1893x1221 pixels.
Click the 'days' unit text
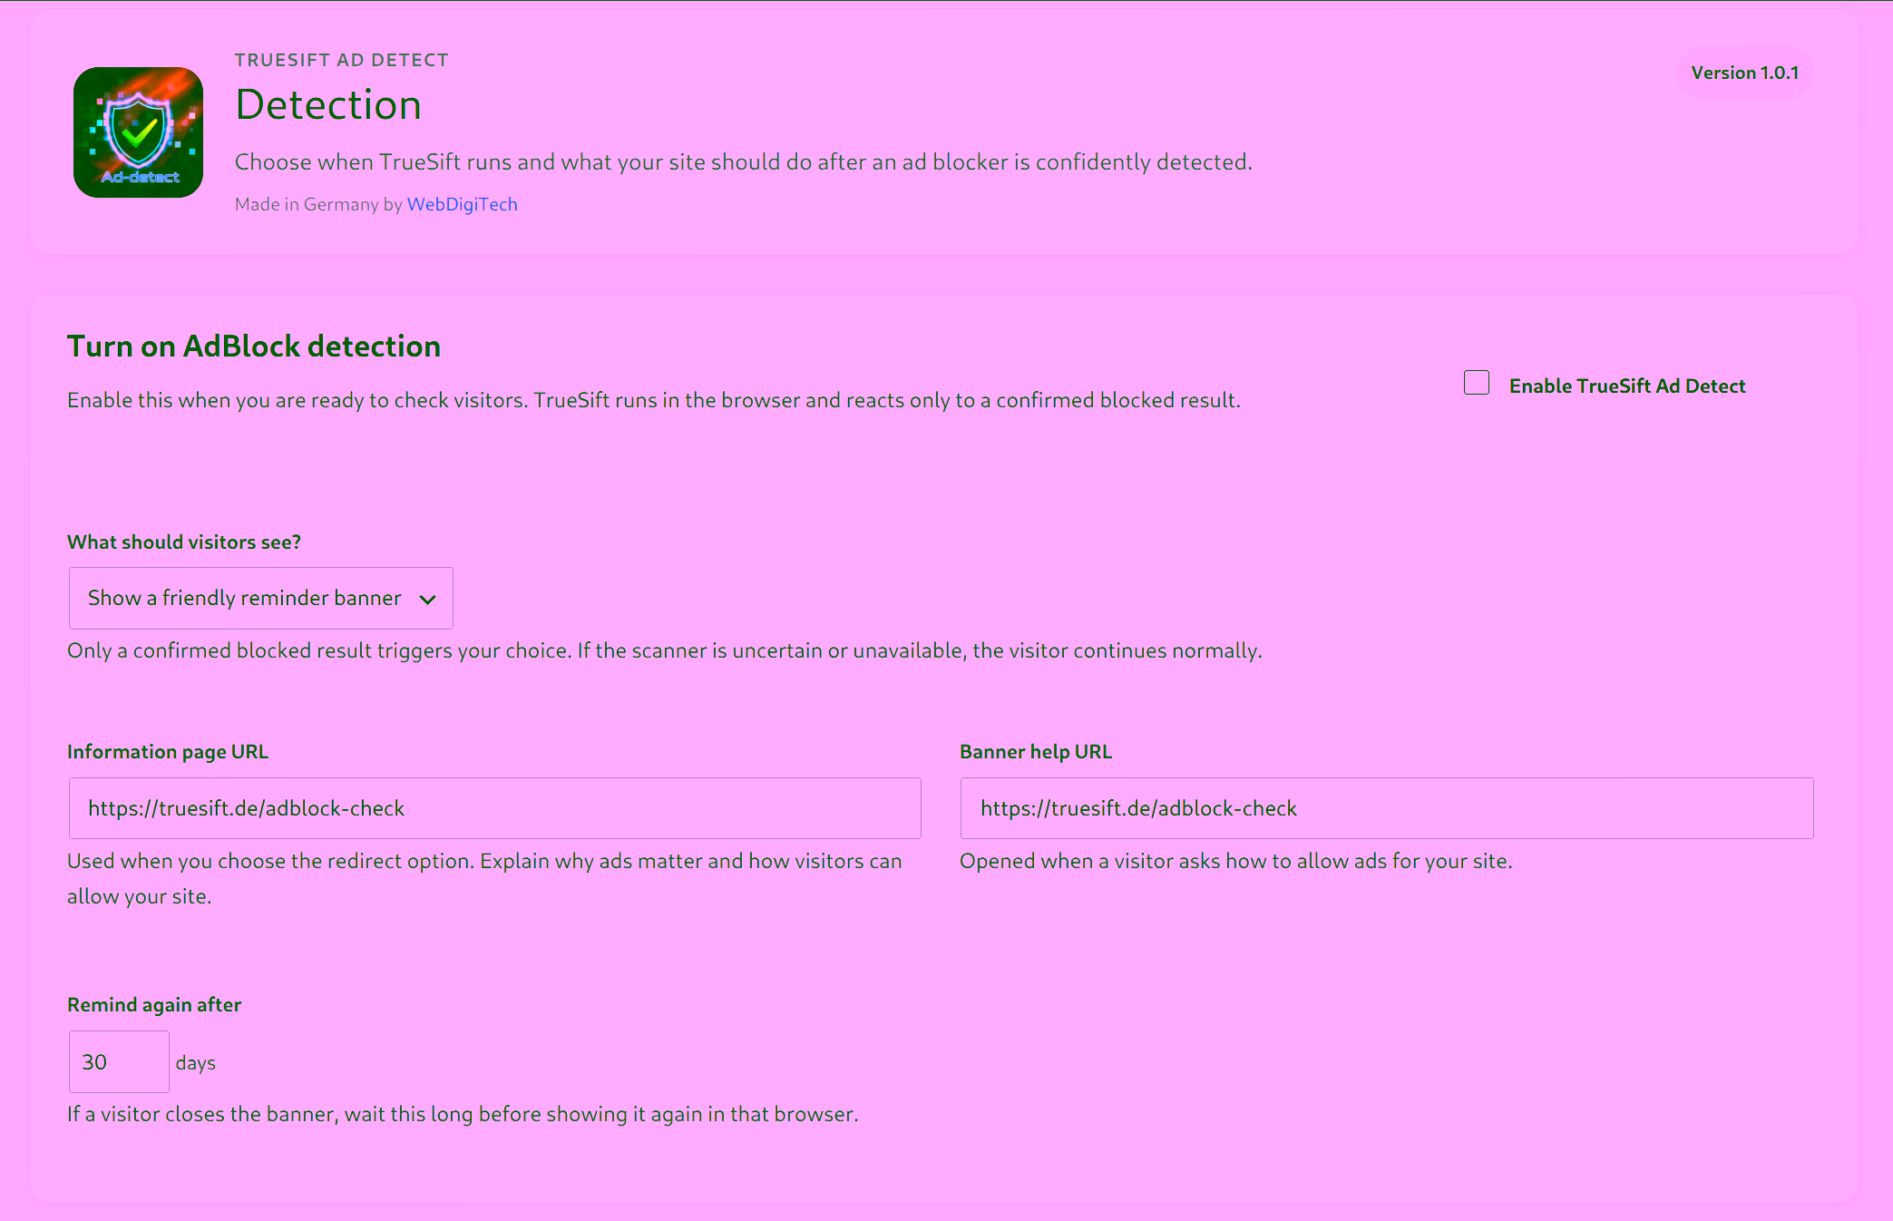196,1063
